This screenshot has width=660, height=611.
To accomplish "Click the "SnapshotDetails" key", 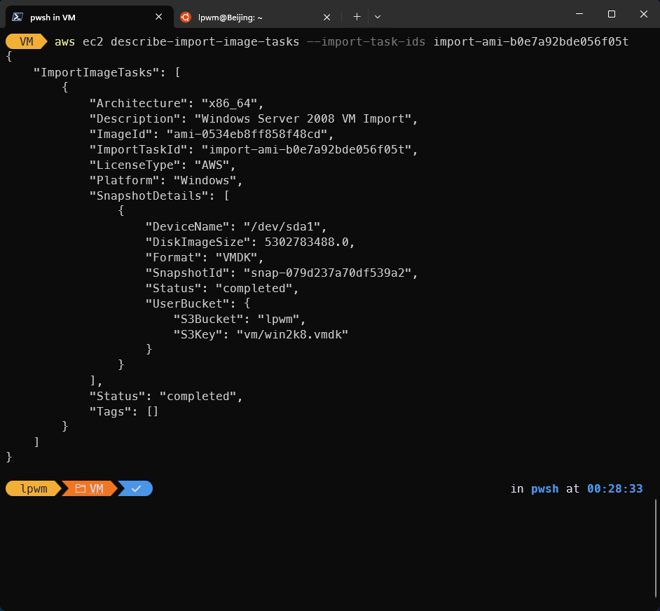I will tap(149, 195).
